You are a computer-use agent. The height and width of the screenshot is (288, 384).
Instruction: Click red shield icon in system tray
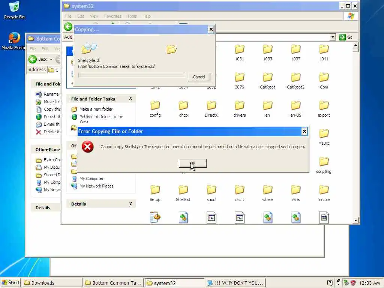point(353,283)
